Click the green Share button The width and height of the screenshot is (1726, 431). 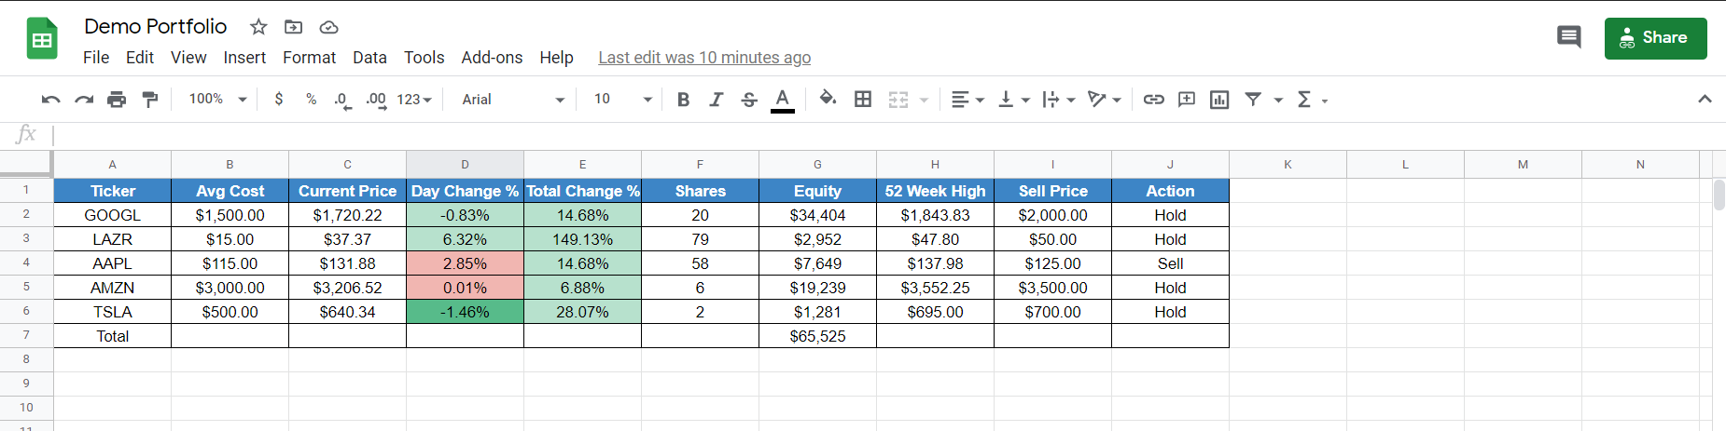[x=1655, y=38]
